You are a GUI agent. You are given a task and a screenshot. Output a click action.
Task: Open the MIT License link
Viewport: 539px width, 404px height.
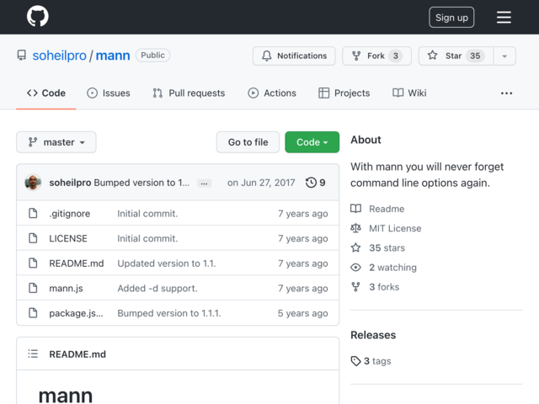[395, 228]
